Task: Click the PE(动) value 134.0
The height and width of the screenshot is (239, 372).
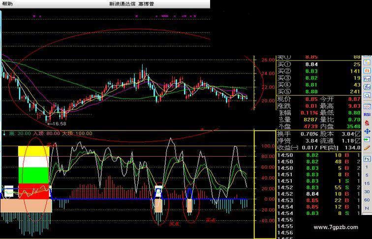Action: coord(353,148)
